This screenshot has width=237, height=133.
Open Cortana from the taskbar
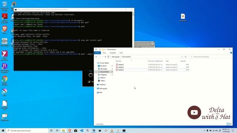pos(51,130)
